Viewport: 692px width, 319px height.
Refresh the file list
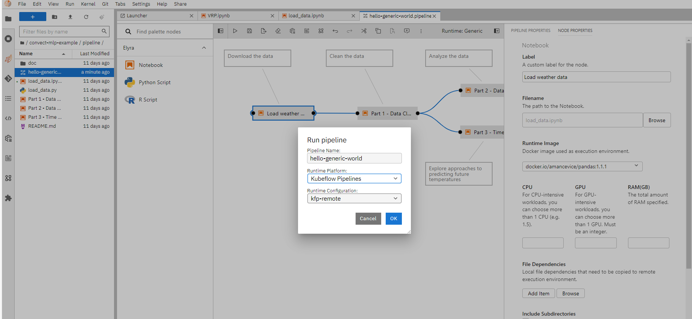[x=86, y=17]
